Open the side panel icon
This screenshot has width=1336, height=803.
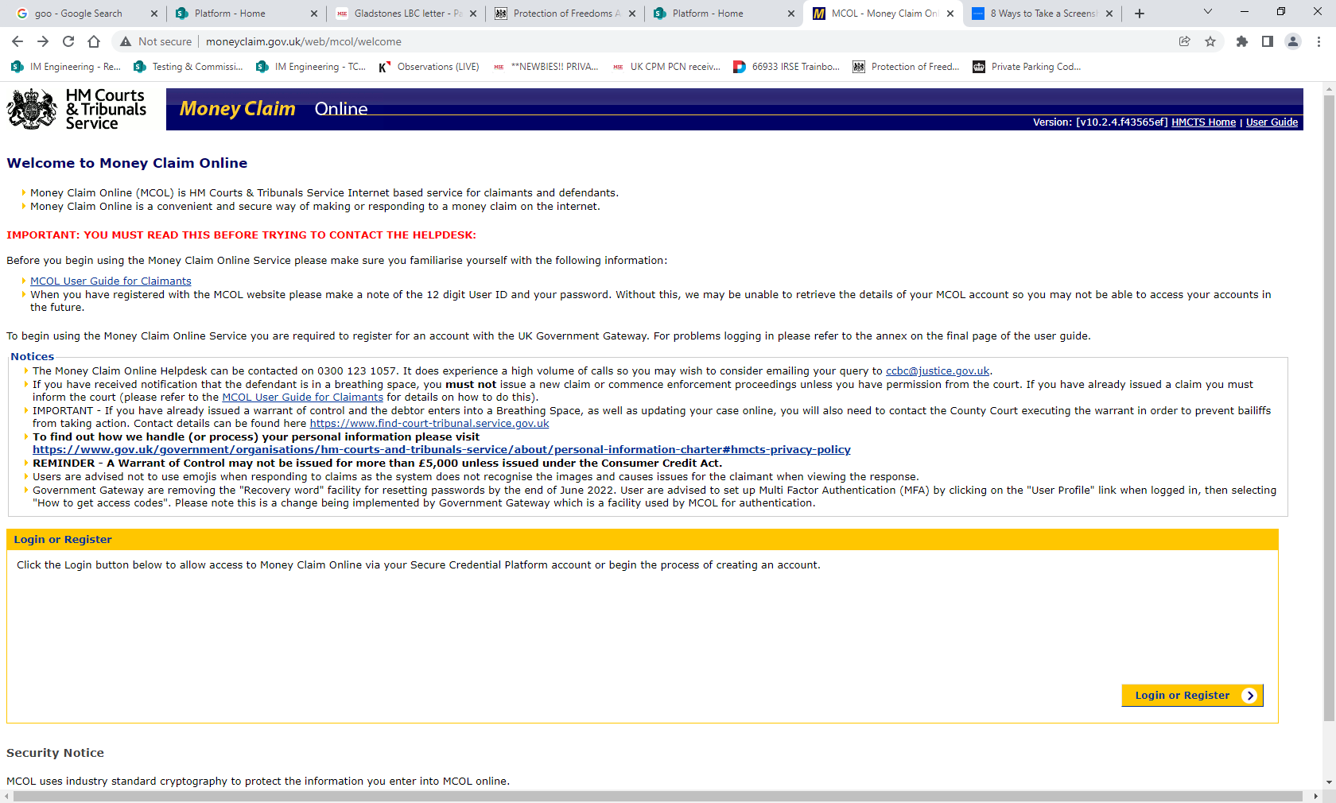point(1268,41)
